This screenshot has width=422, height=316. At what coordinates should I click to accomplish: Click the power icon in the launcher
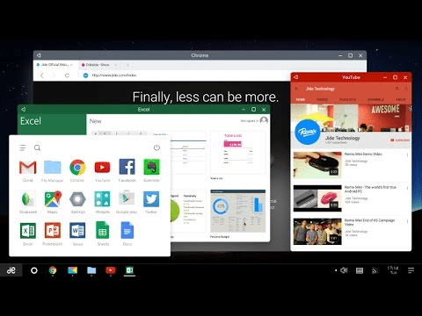click(156, 147)
